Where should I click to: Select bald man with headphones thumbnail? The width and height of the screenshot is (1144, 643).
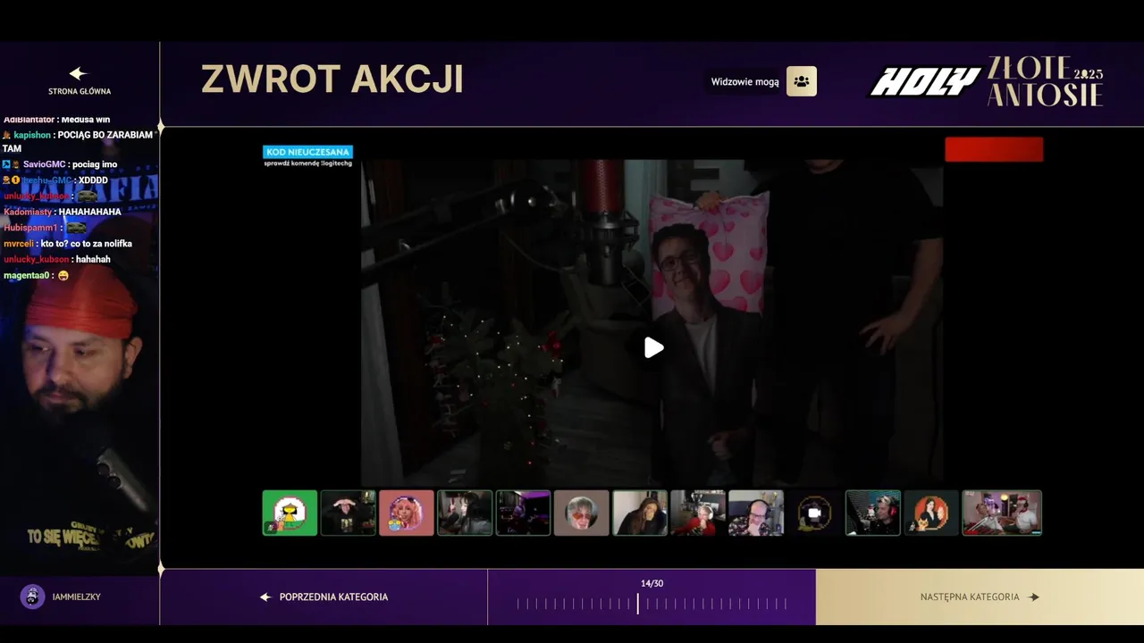pos(756,513)
